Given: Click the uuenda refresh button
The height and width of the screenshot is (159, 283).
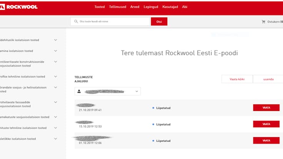Looking at the screenshot, I should coord(268,79).
